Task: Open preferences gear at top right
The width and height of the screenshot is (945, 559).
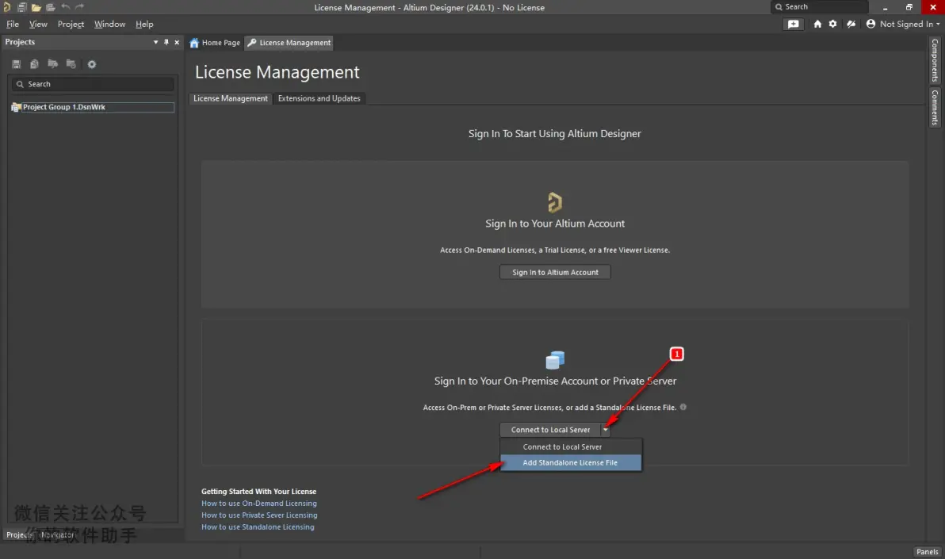Action: [x=833, y=24]
